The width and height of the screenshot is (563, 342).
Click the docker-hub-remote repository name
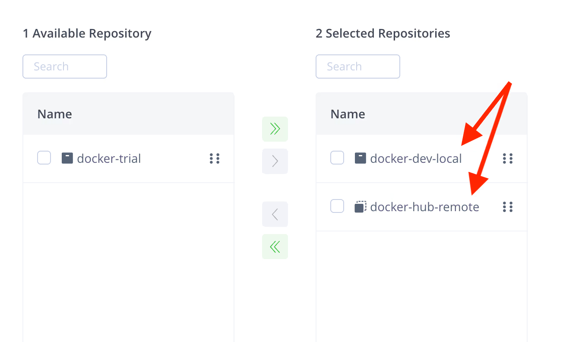click(x=425, y=207)
